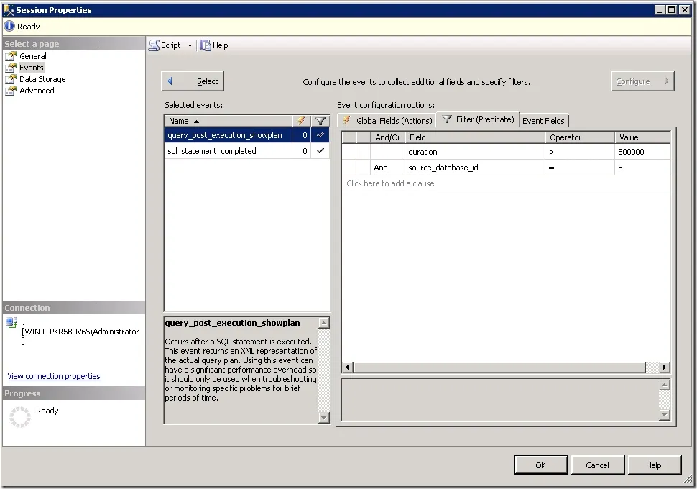The width and height of the screenshot is (697, 489).
Task: Click filter checkmark for query_post_execution_showplan
Action: (x=320, y=135)
